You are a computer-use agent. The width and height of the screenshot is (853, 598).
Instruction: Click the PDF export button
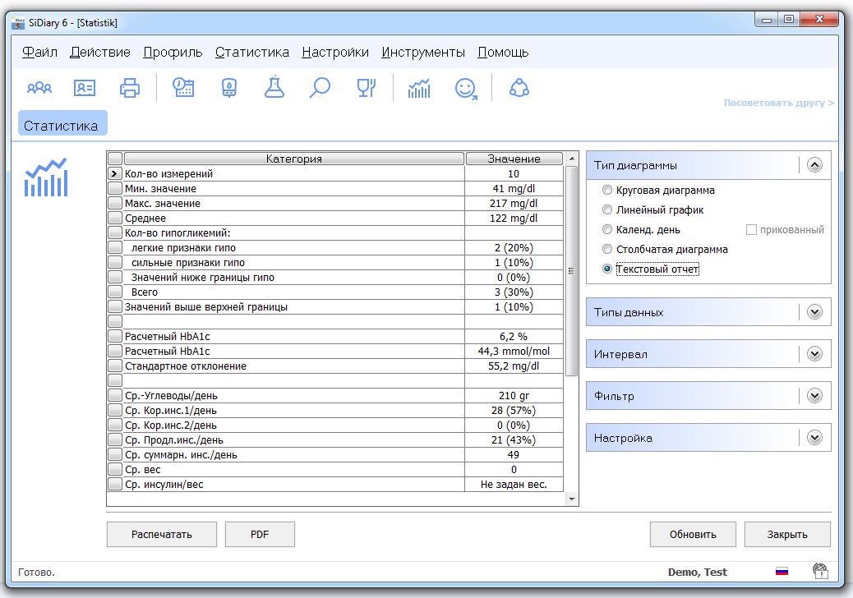tap(260, 534)
